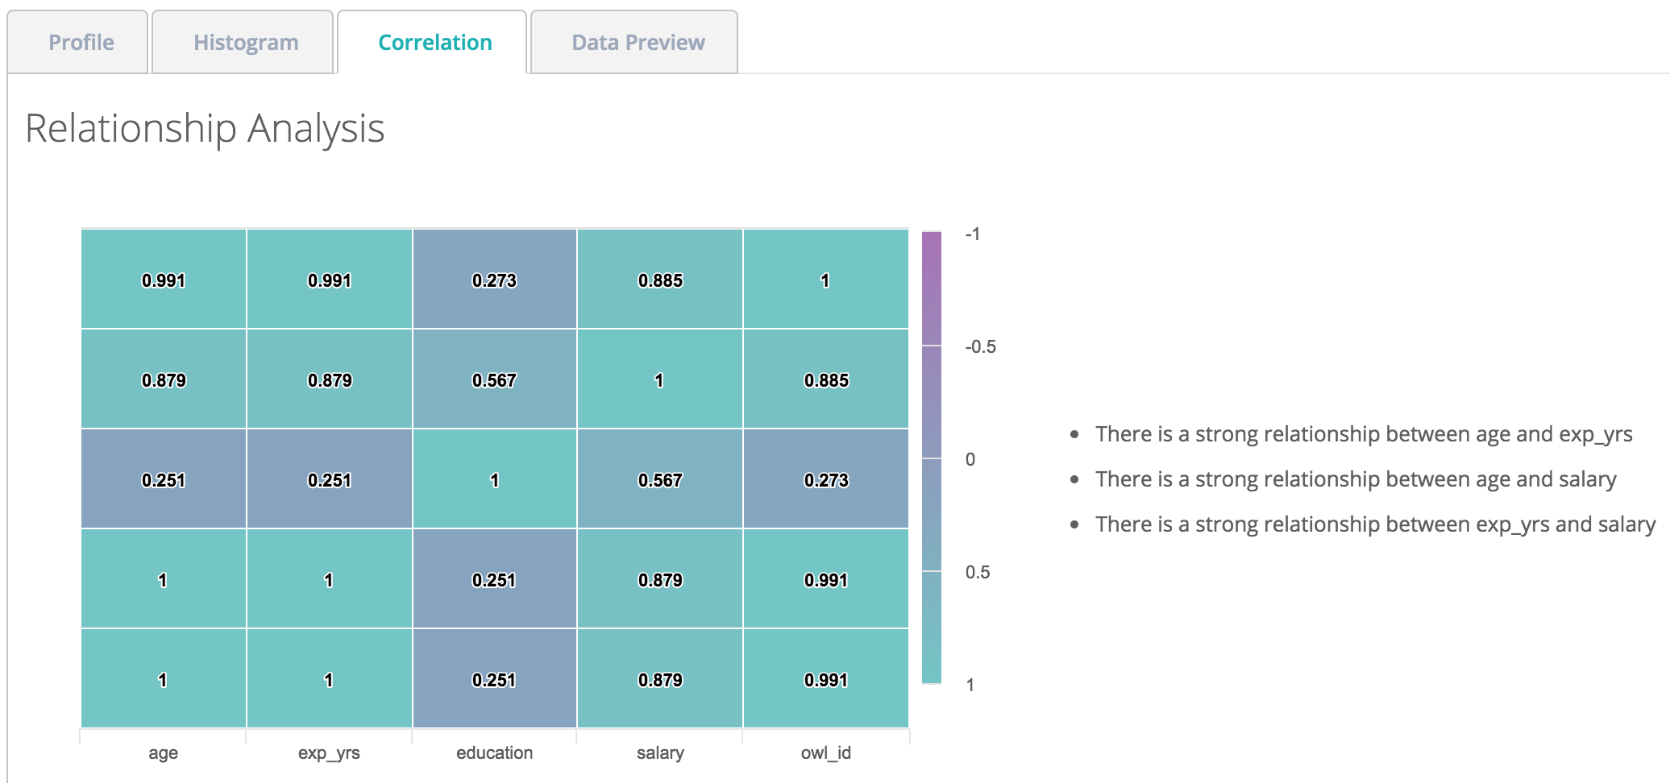This screenshot has height=783, width=1670.
Task: Click the correlation color scale bar
Action: 932,458
